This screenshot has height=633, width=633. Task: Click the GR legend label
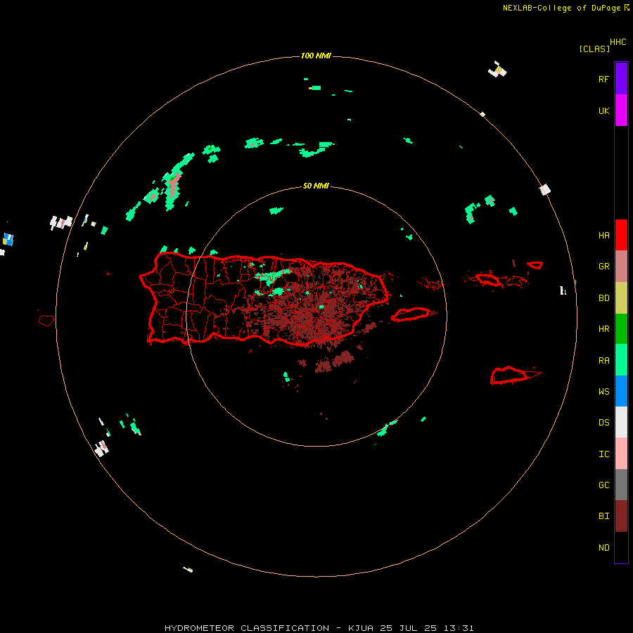tap(603, 267)
